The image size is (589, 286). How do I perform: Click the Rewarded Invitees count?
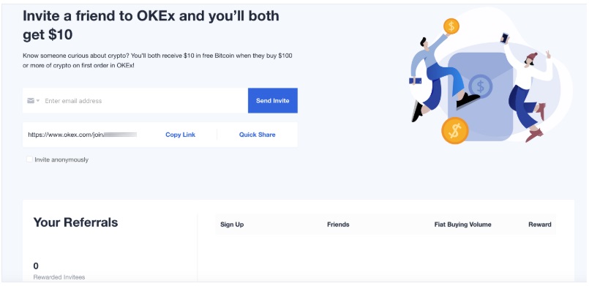[x=36, y=266]
